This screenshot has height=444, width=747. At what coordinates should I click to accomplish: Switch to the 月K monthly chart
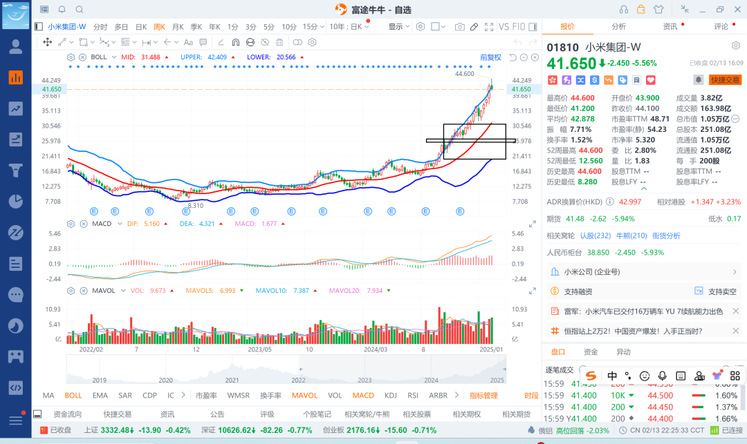pyautogui.click(x=178, y=27)
